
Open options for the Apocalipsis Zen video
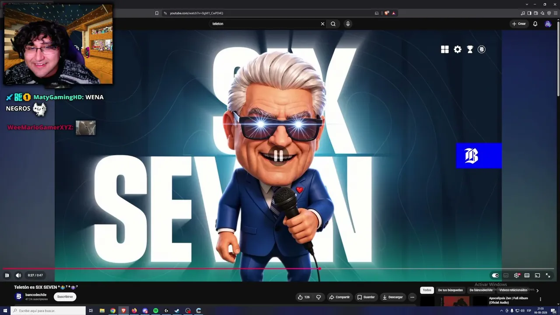pyautogui.click(x=540, y=299)
